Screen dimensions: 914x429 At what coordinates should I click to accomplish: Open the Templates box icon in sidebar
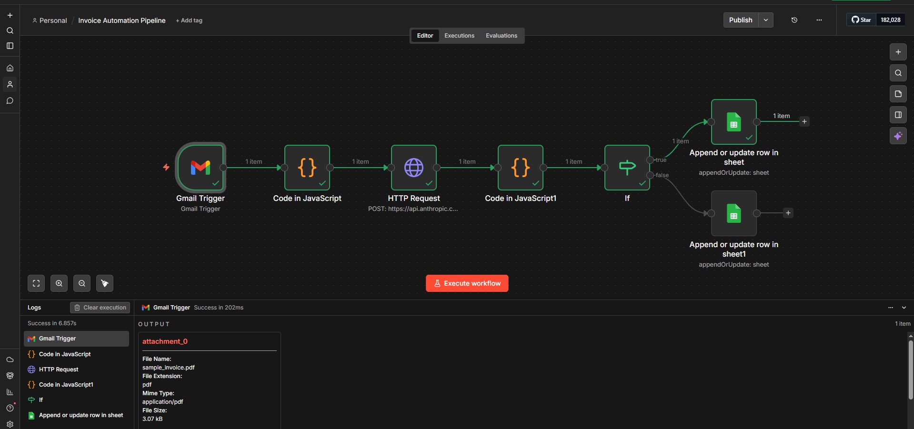click(x=10, y=376)
